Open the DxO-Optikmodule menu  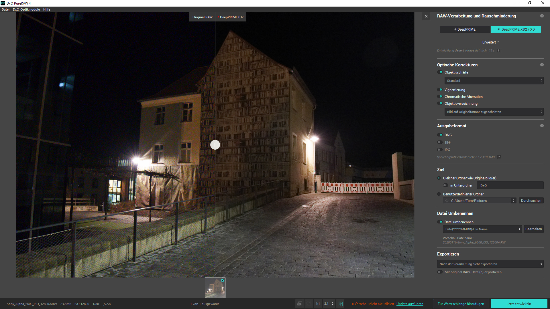click(x=26, y=9)
